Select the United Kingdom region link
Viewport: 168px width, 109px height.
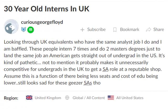click(x=48, y=98)
